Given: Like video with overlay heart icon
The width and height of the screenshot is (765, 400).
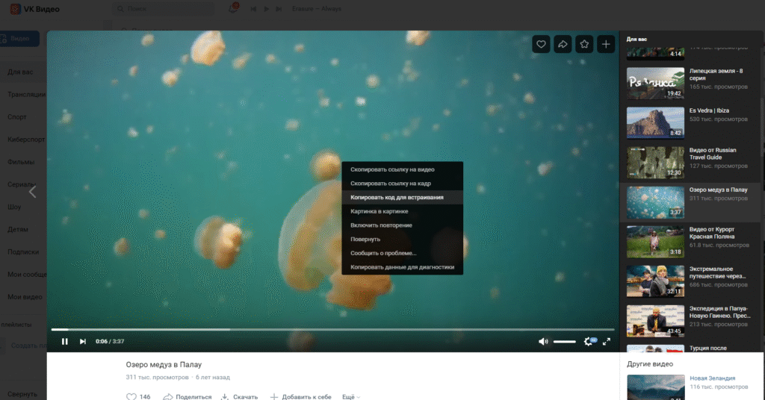Looking at the screenshot, I should point(541,45).
